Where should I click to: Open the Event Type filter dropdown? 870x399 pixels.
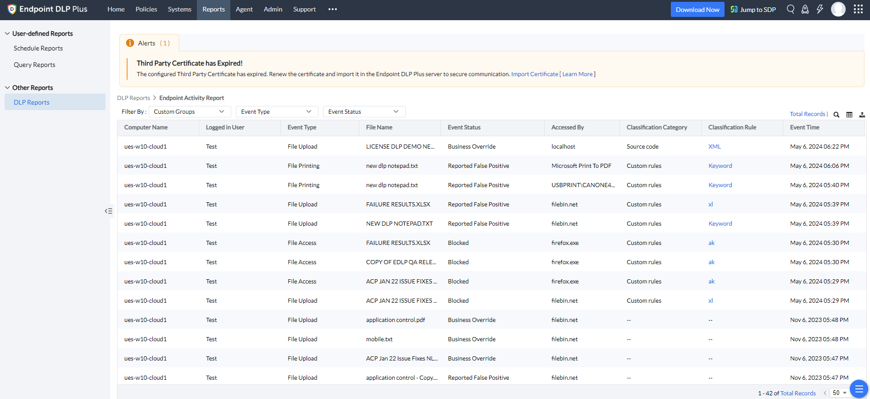point(277,111)
